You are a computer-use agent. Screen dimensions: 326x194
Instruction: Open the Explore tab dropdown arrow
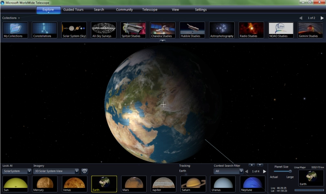pos(48,13)
